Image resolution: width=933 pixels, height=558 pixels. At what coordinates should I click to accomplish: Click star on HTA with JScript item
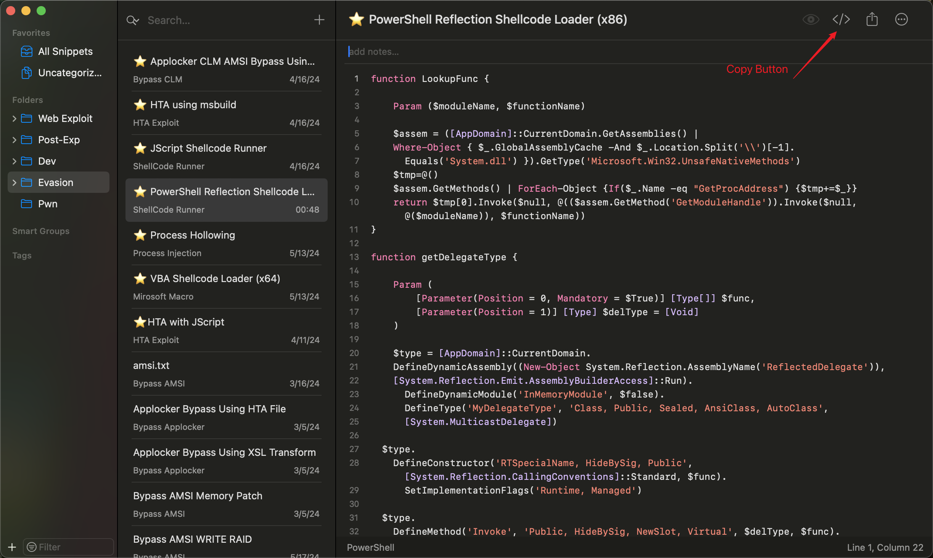[x=140, y=322]
